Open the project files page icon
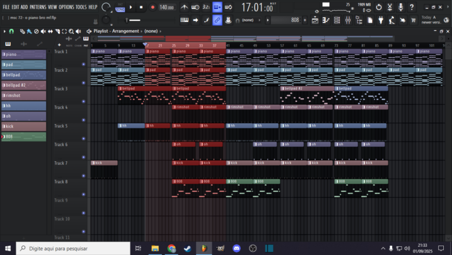Viewport: 452px width, 255px height. (x=370, y=20)
